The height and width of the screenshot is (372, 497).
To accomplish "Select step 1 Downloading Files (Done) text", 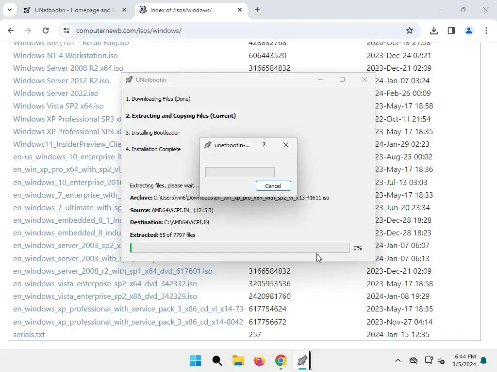I will pyautogui.click(x=158, y=99).
